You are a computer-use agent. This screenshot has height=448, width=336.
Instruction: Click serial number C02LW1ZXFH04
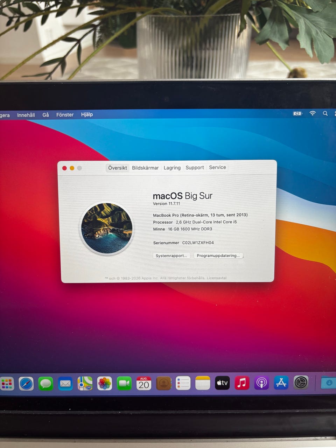198,243
